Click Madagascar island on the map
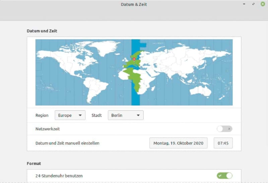This screenshot has width=268, height=183. [153, 88]
